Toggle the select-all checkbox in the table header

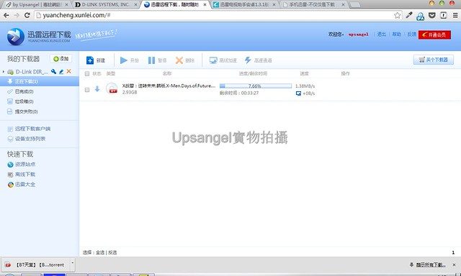coord(87,73)
